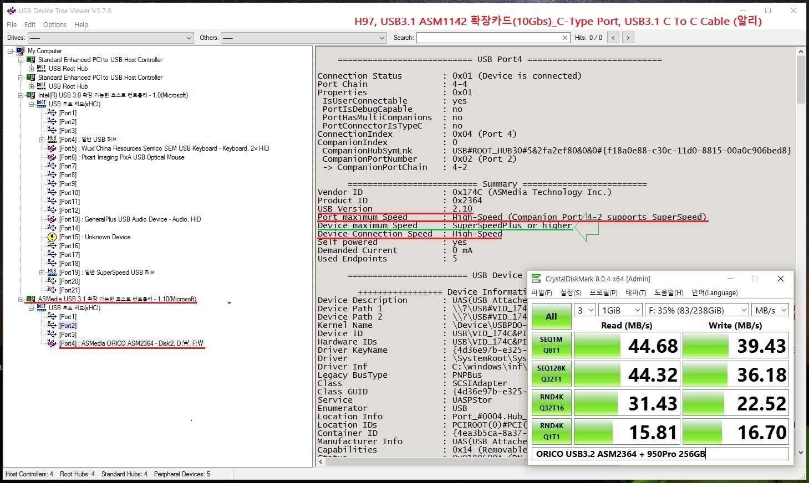Open the Drives dropdown

point(110,38)
